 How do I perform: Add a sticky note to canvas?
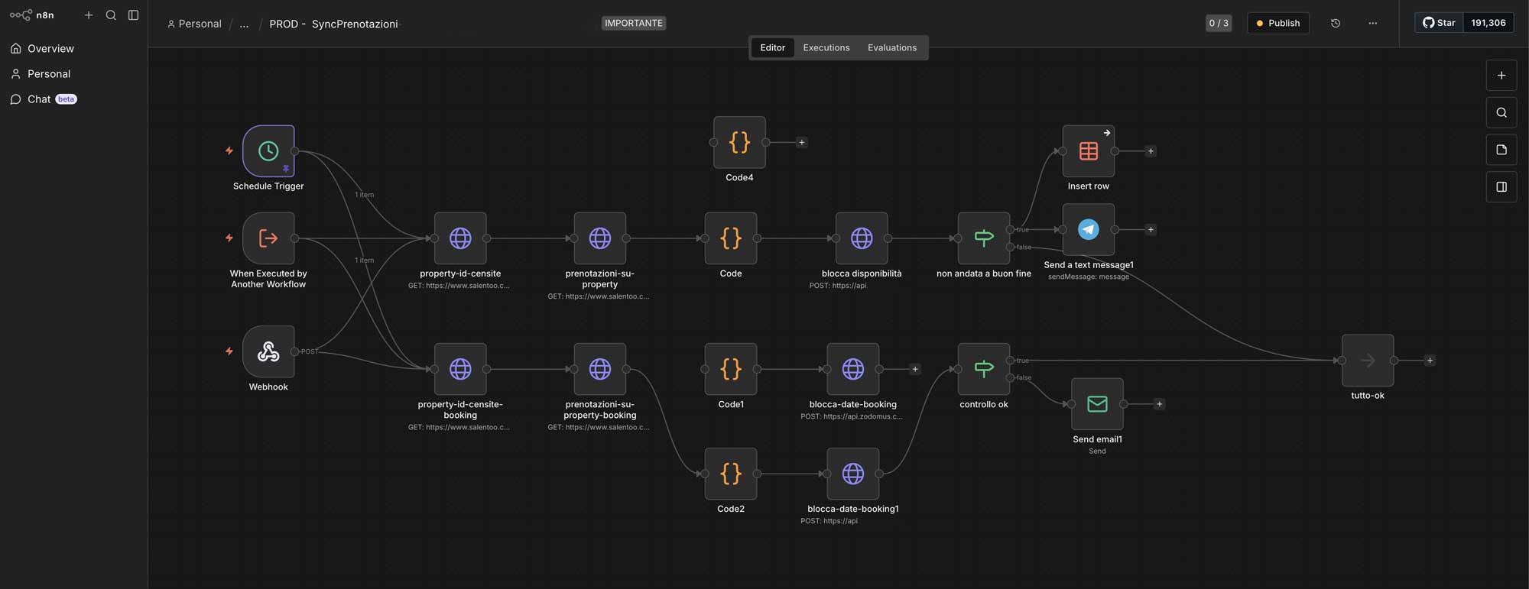1501,150
